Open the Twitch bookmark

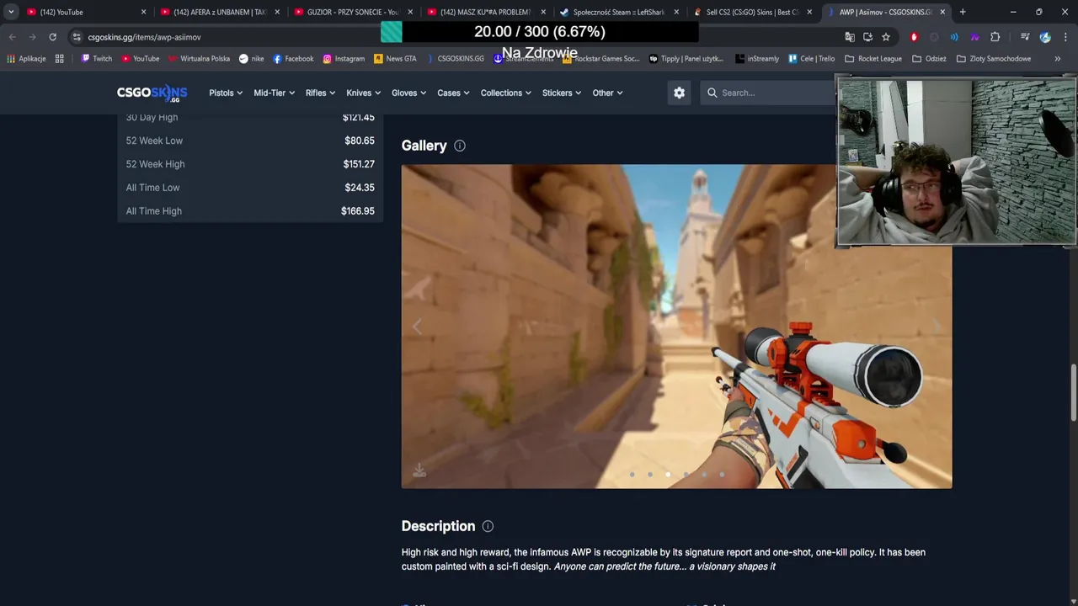tap(97, 59)
